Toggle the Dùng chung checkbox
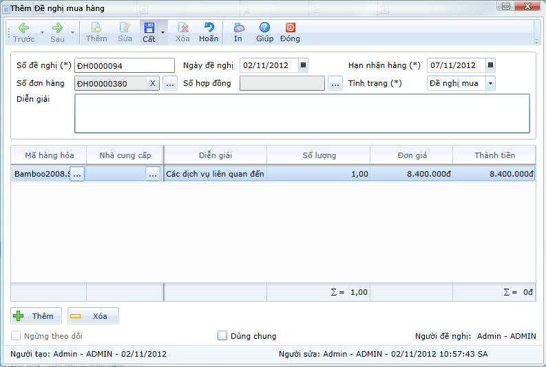This screenshot has width=546, height=367. coord(222,336)
